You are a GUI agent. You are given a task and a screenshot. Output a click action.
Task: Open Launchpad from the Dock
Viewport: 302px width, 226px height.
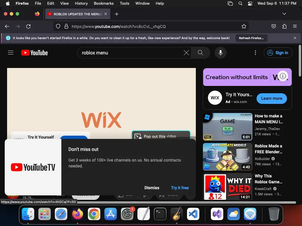45,214
